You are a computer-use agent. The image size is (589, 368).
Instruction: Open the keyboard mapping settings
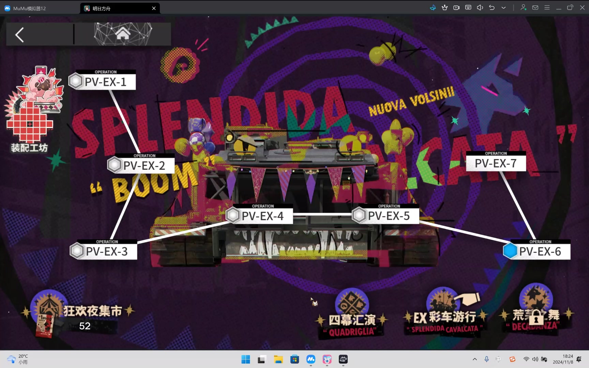[468, 8]
